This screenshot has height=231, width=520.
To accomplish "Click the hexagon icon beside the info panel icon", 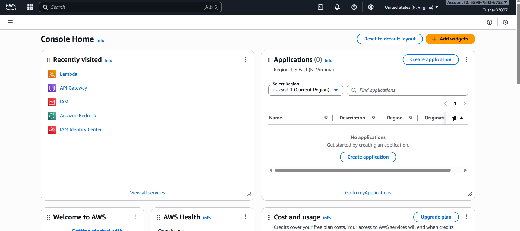I will 505,22.
